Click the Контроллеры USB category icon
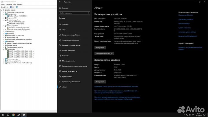Viewport: 208px width, 117px height. 6,37
